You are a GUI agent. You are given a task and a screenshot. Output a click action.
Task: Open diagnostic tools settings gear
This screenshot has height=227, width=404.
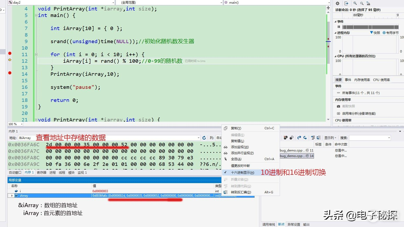(338, 3)
